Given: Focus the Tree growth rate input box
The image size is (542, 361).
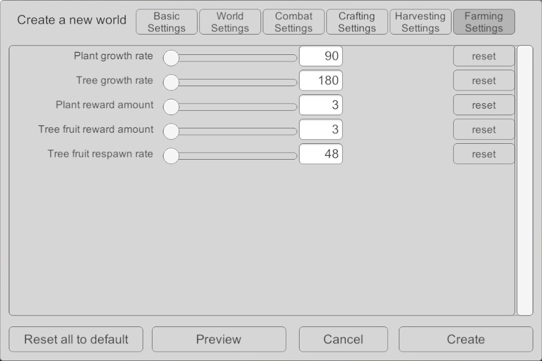Looking at the screenshot, I should (321, 81).
